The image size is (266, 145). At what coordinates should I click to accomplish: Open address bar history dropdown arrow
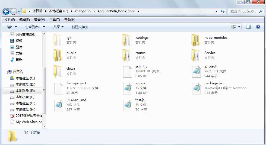pos(216,11)
